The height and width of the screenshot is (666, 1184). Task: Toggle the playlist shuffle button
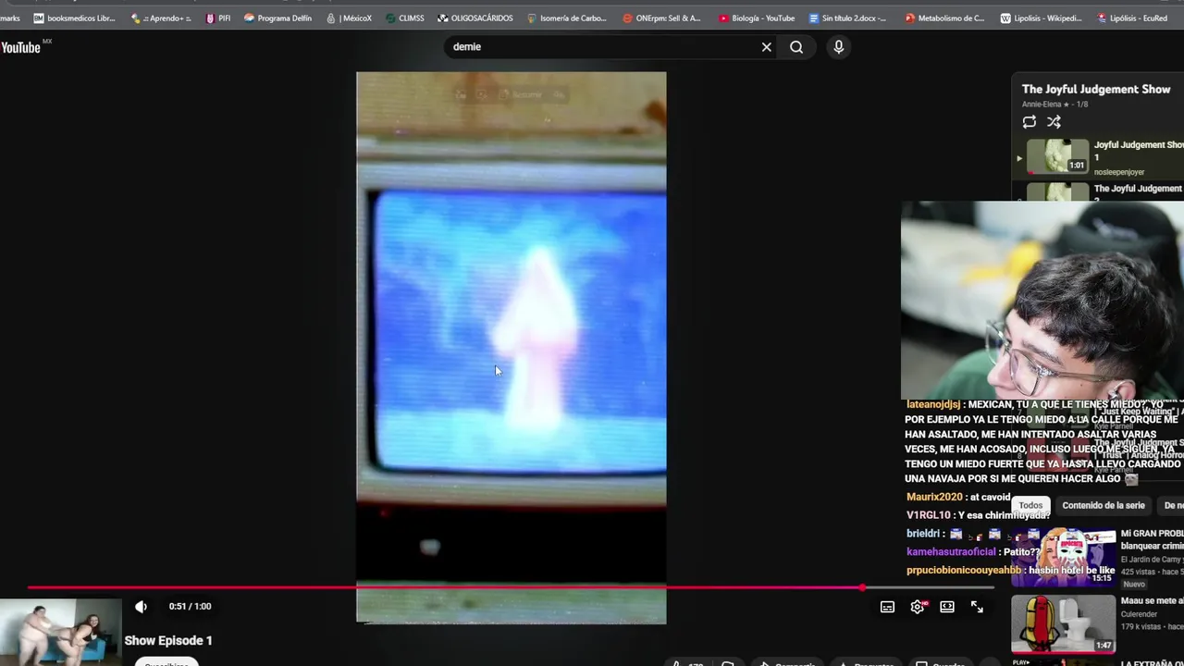tap(1054, 122)
